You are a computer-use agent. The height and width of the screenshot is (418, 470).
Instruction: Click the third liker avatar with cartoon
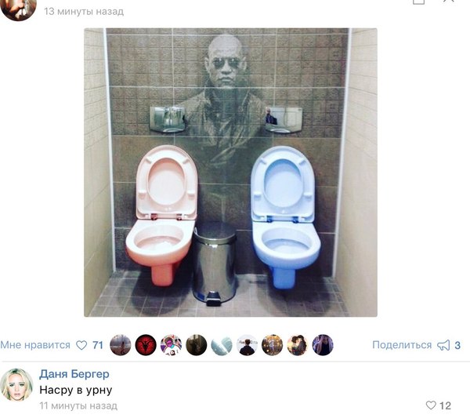click(171, 345)
